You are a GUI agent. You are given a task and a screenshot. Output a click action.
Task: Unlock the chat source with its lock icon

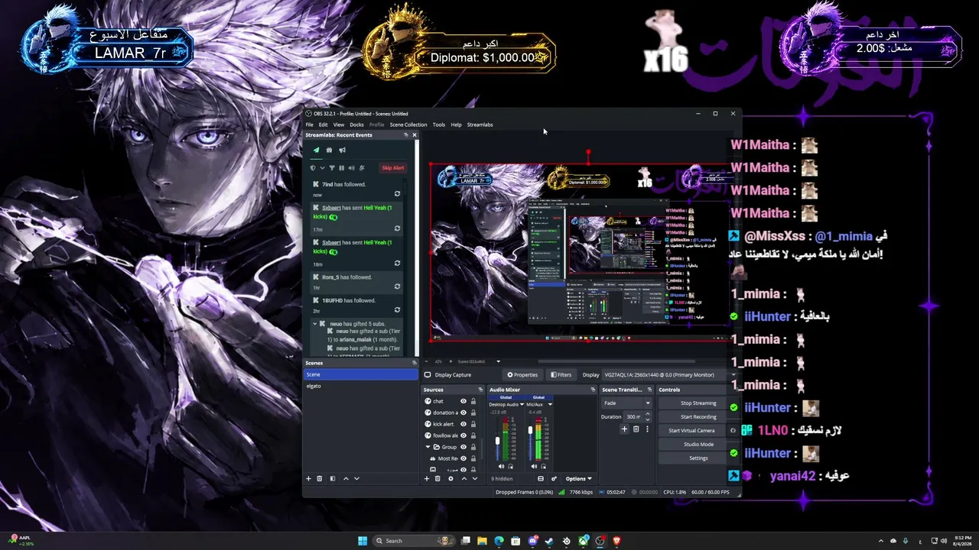(473, 401)
